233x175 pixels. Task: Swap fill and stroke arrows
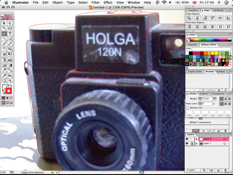(x=11, y=86)
